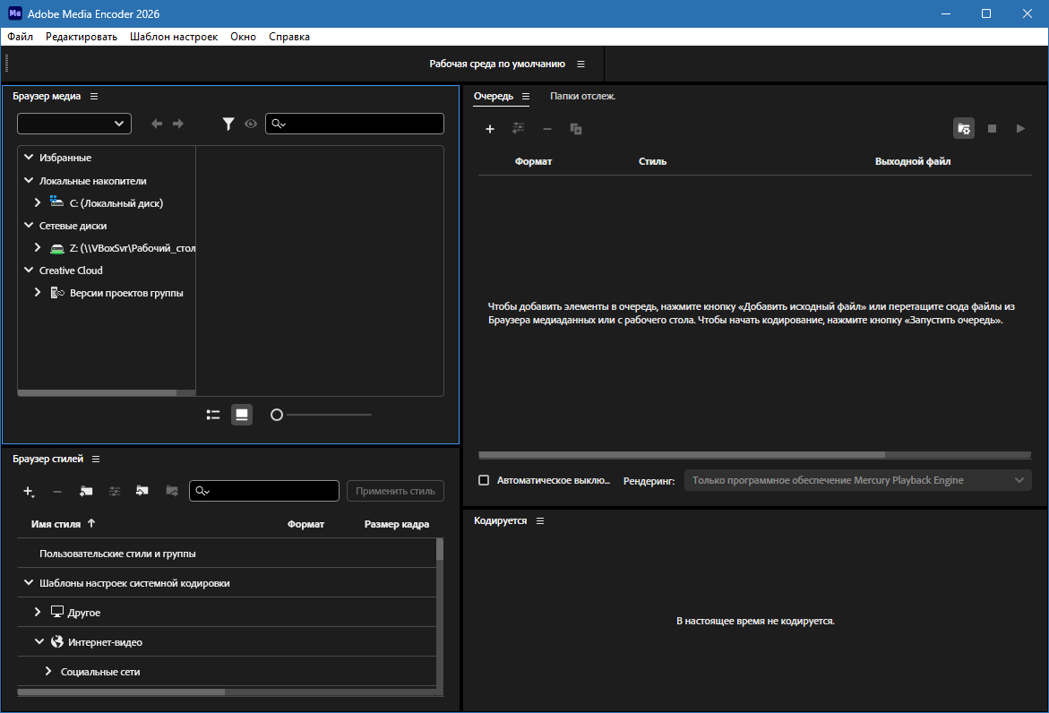Viewport: 1049px width, 713px height.
Task: Click the globe icon for Интернет-видео
Action: point(57,641)
